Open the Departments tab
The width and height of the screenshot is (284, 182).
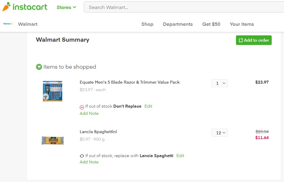(x=178, y=24)
